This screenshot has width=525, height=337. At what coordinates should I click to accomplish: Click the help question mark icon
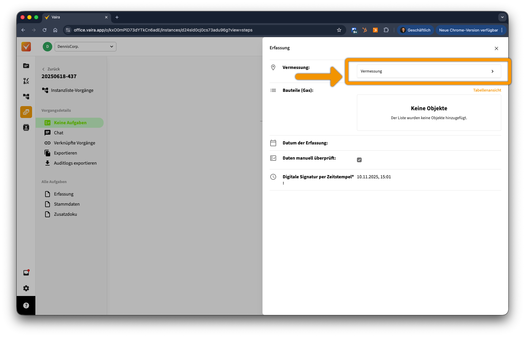coord(26,305)
